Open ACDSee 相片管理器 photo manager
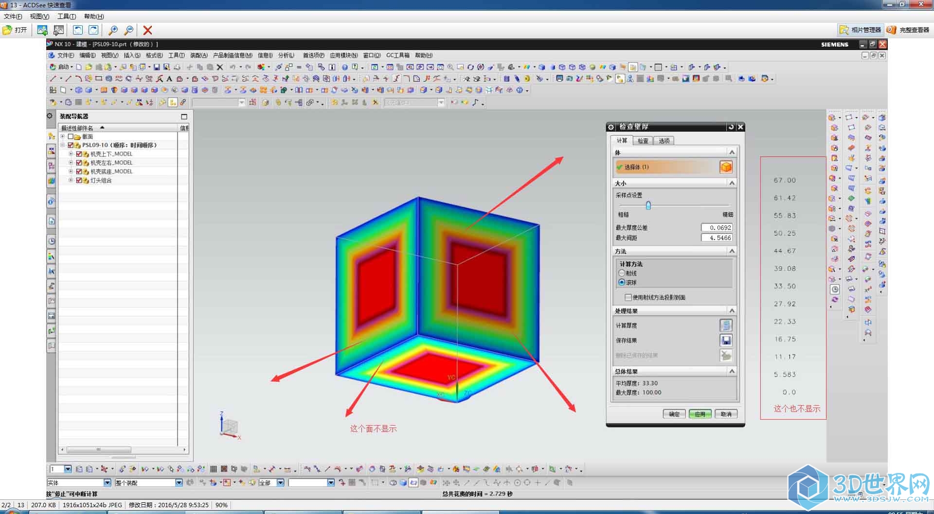This screenshot has width=934, height=514. (x=861, y=30)
